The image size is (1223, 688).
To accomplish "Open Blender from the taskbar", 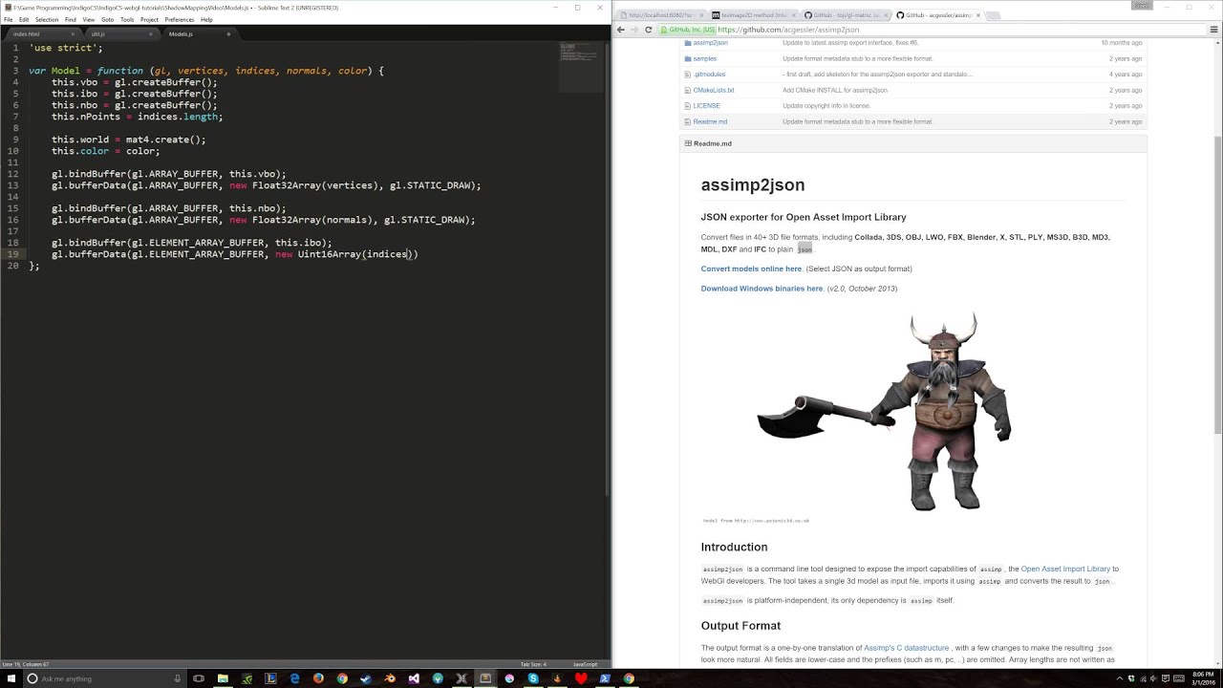I will coord(390,678).
